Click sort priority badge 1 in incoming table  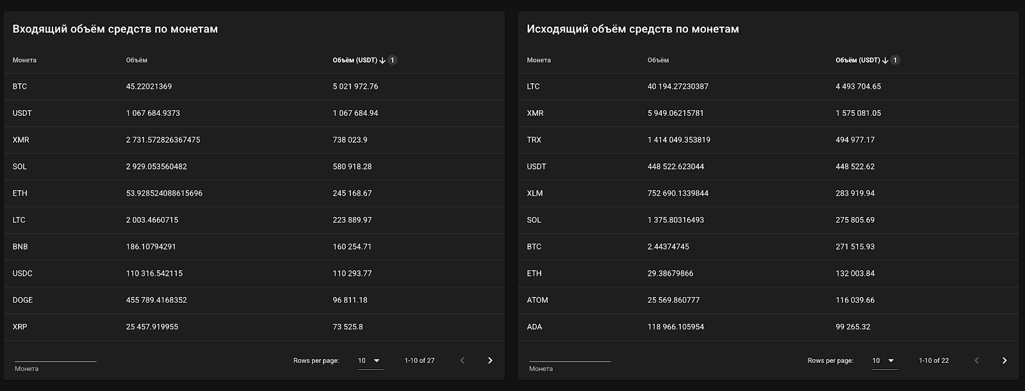(x=393, y=60)
